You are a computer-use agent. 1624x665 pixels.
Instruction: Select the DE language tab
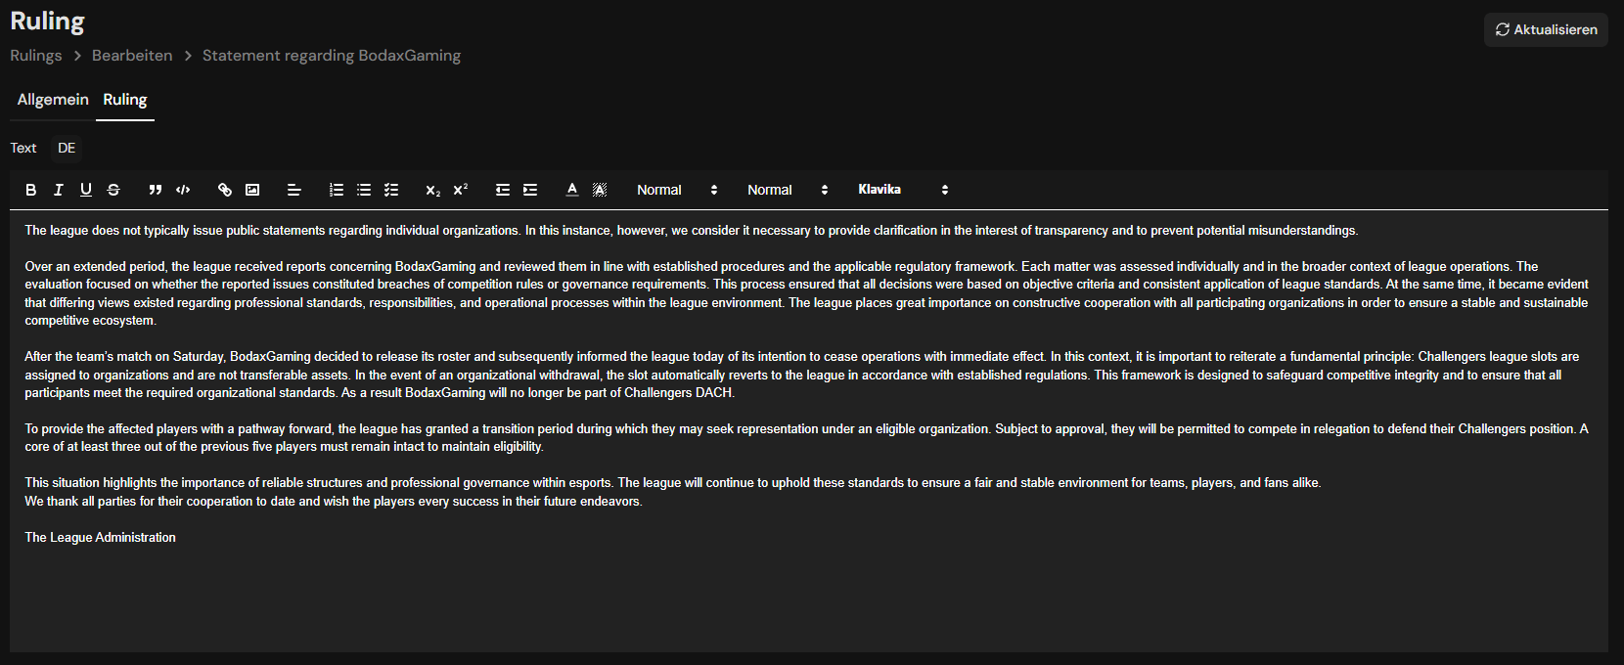[x=67, y=148]
